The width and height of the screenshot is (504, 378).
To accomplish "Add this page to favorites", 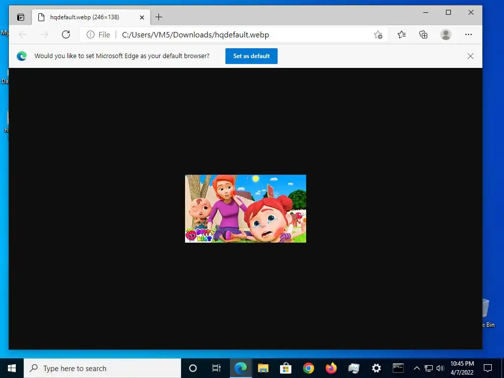I will click(378, 35).
